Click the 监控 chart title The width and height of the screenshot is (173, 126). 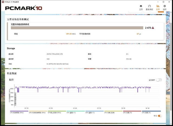11,80
